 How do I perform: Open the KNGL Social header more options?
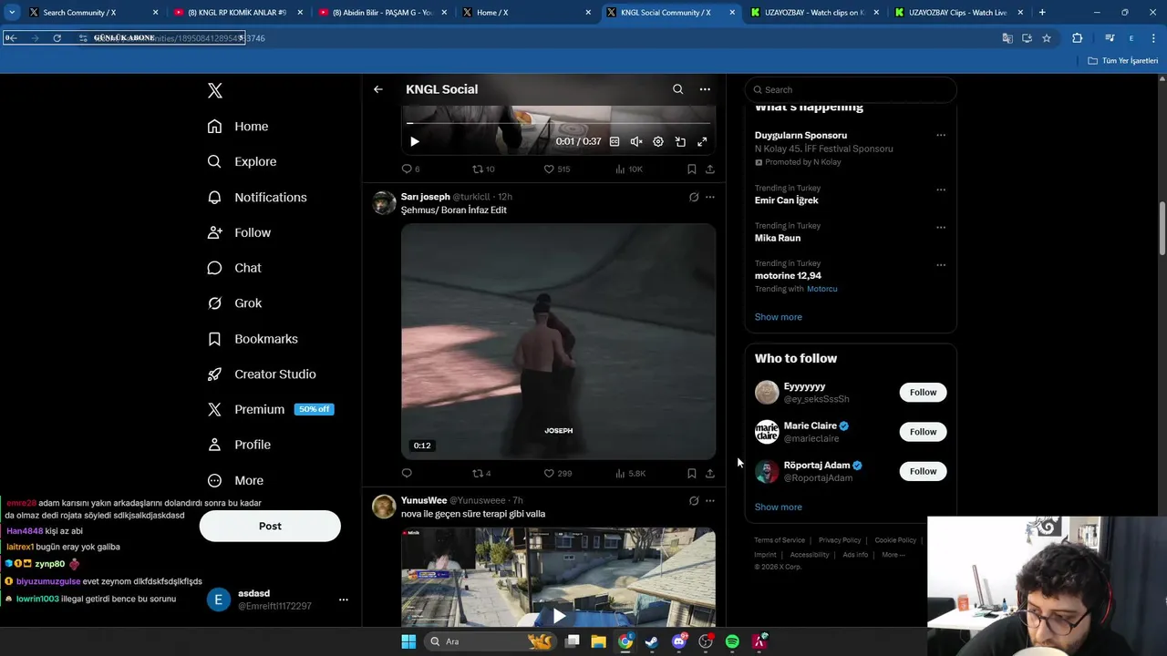[x=705, y=89]
